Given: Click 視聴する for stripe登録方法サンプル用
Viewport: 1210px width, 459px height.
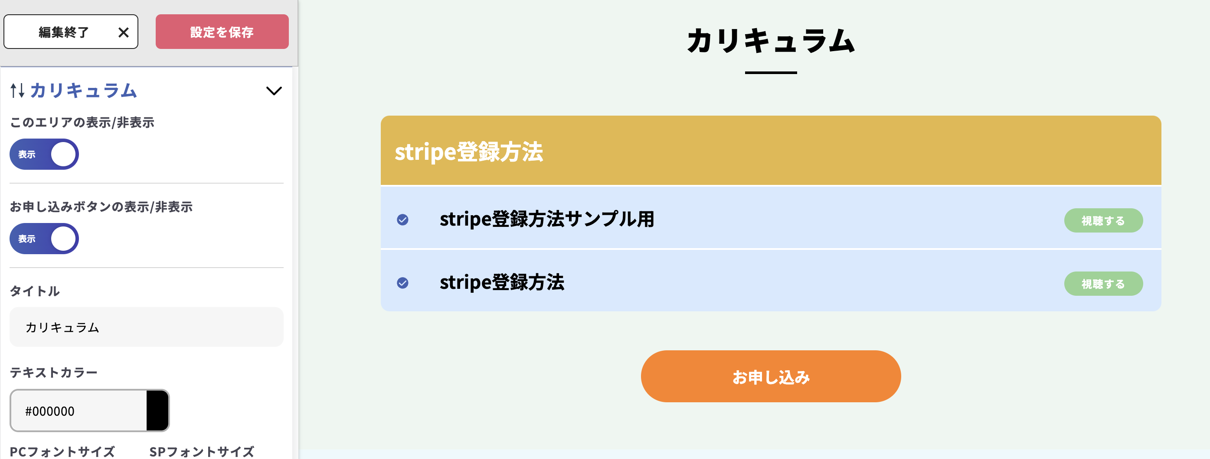Looking at the screenshot, I should [1103, 220].
